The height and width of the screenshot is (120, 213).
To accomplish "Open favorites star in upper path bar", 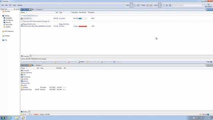I will click(x=30, y=10).
